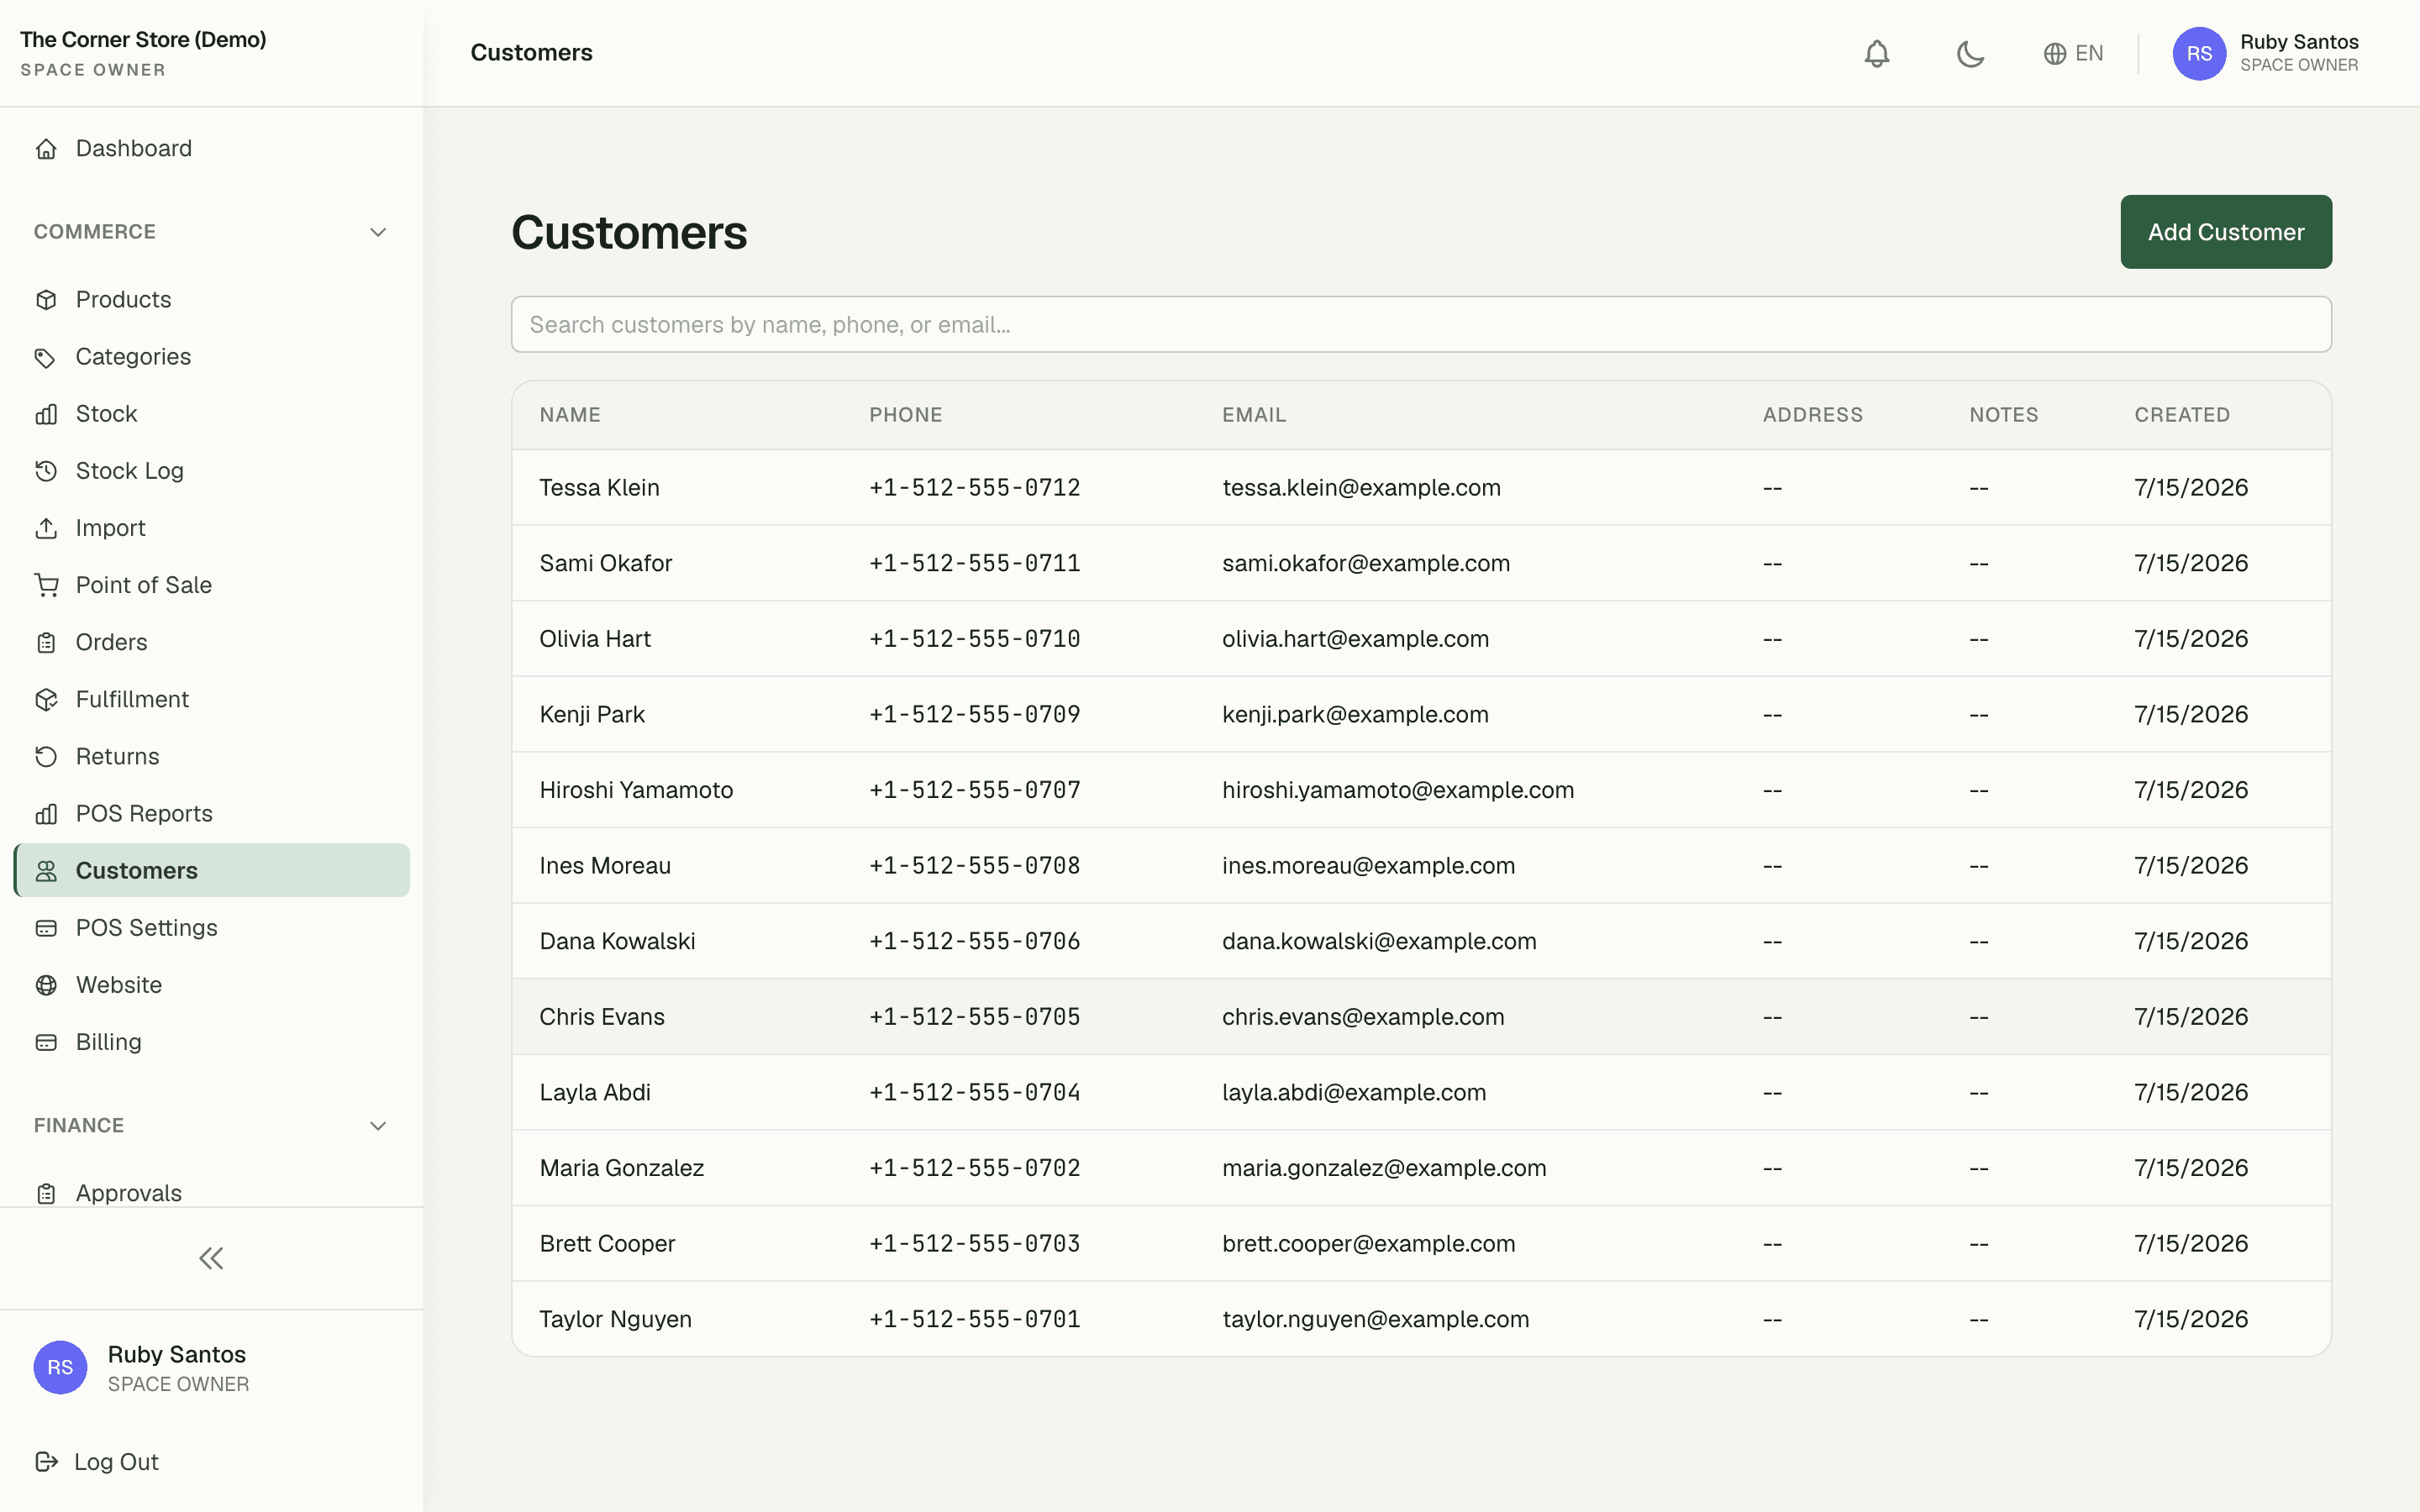
Task: Click the Add Customer button
Action: point(2226,232)
